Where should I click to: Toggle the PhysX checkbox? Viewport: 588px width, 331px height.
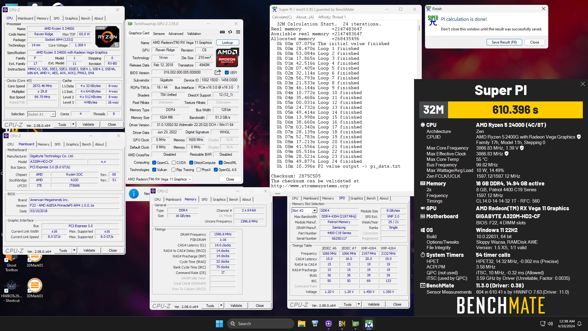coord(198,170)
